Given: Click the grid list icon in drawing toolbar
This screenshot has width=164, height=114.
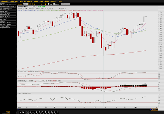Looking at the screenshot, I should (x=57, y=112).
